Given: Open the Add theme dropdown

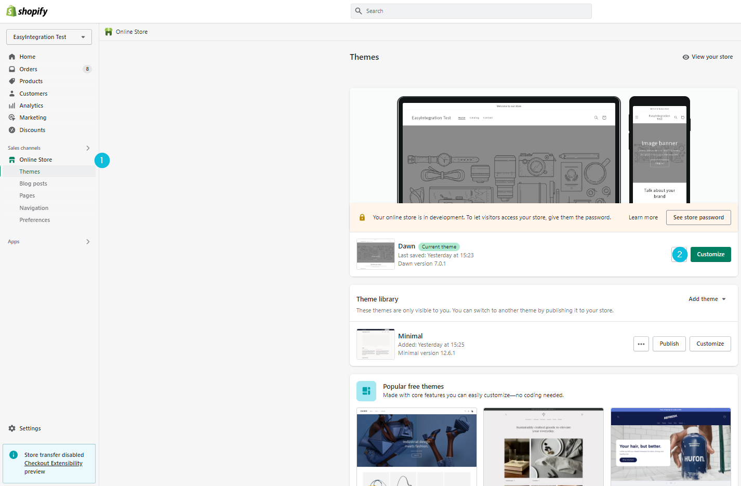Looking at the screenshot, I should [x=707, y=299].
